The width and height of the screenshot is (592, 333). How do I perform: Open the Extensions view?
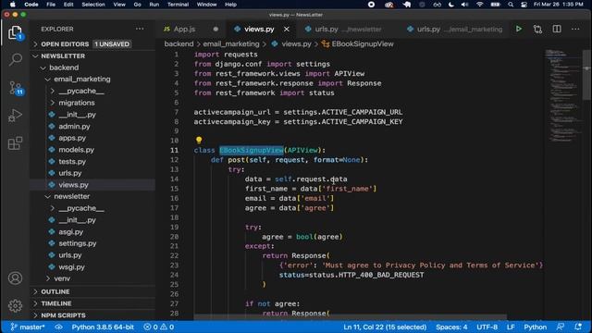coord(15,143)
